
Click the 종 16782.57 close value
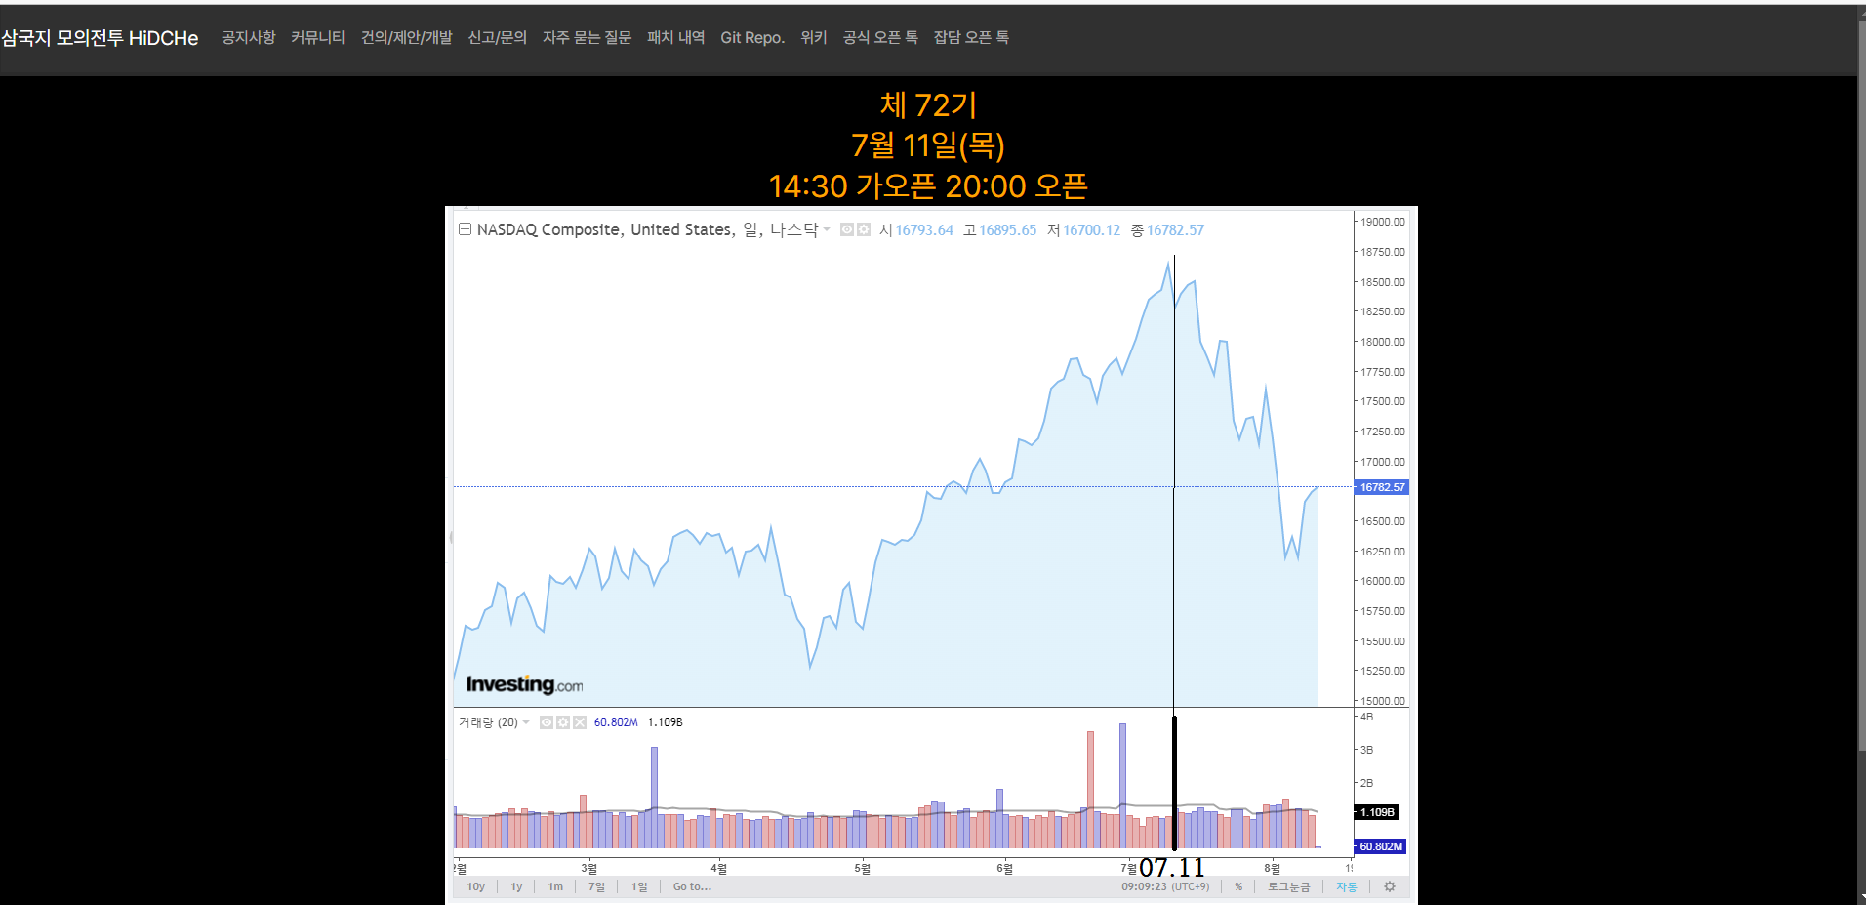pyautogui.click(x=1168, y=230)
